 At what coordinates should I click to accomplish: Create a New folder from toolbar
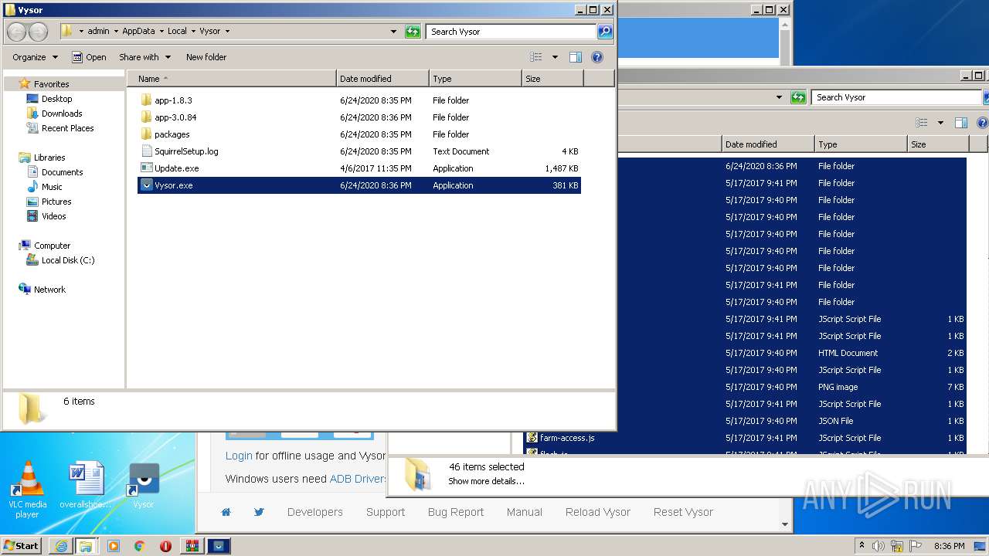coord(206,57)
